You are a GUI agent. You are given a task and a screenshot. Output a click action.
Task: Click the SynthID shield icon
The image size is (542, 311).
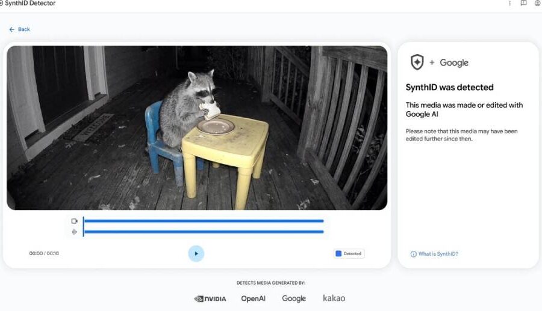click(x=417, y=62)
